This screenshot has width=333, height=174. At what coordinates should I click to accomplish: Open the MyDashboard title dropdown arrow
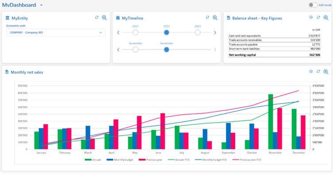pos(42,5)
